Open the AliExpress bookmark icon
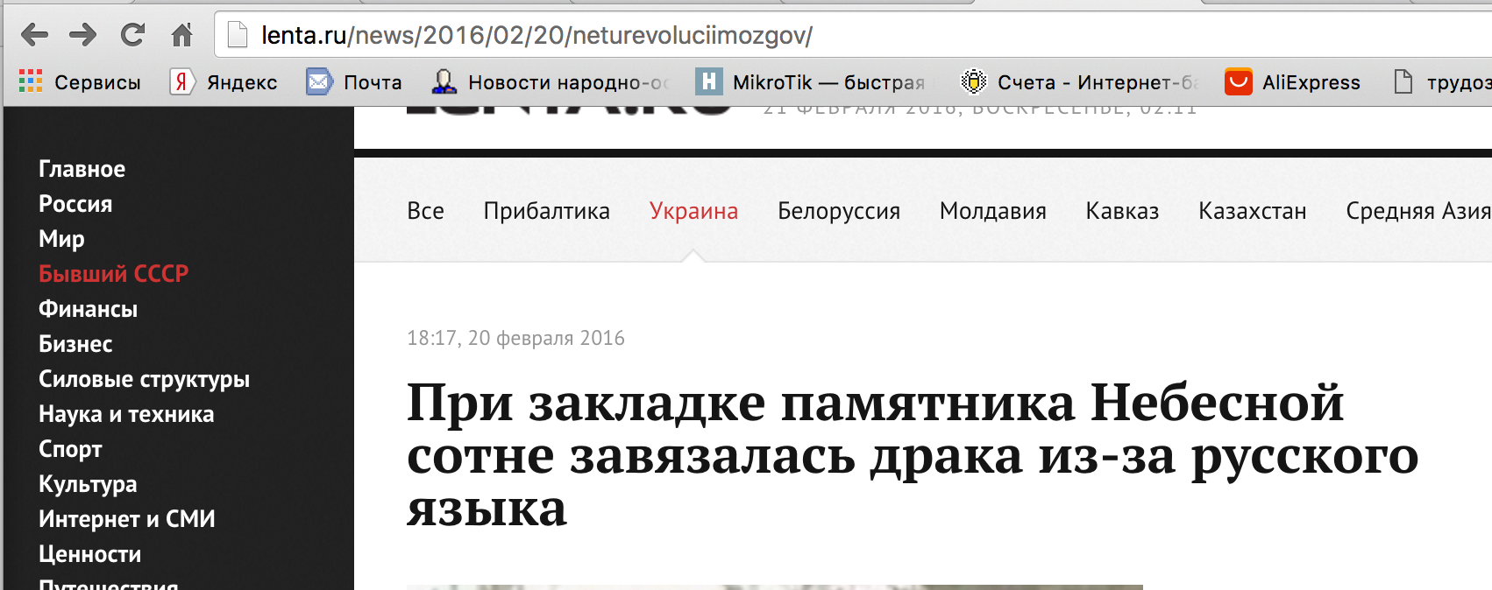Viewport: 1492px width, 590px height. pos(1238,81)
